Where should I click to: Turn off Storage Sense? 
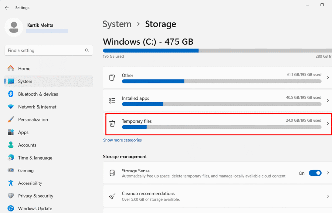315,173
